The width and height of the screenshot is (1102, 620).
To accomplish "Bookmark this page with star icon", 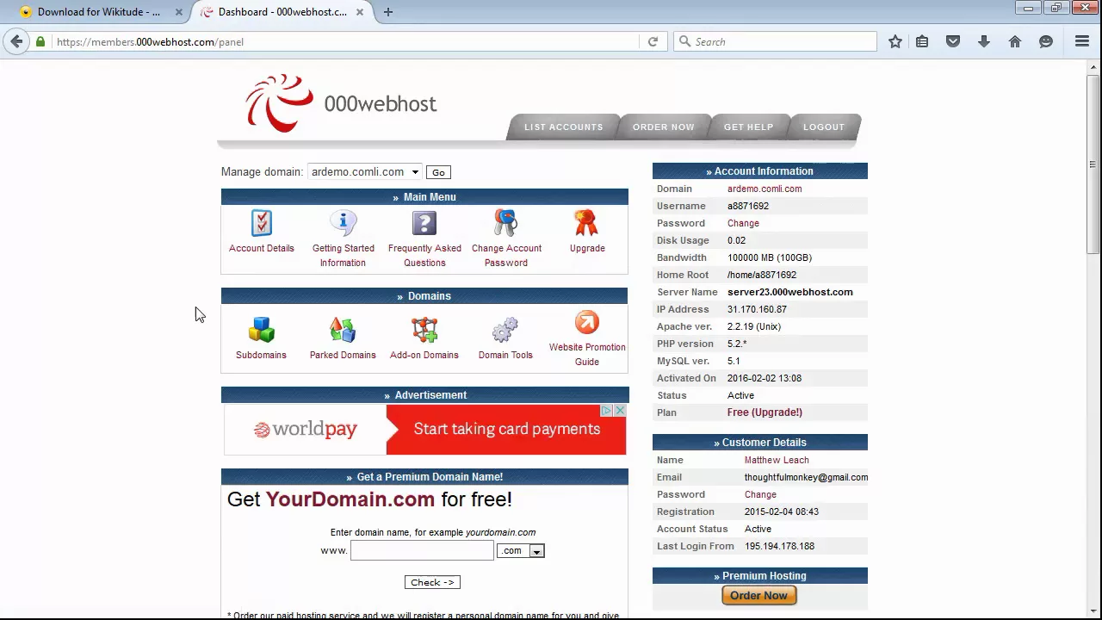I will 895,41.
